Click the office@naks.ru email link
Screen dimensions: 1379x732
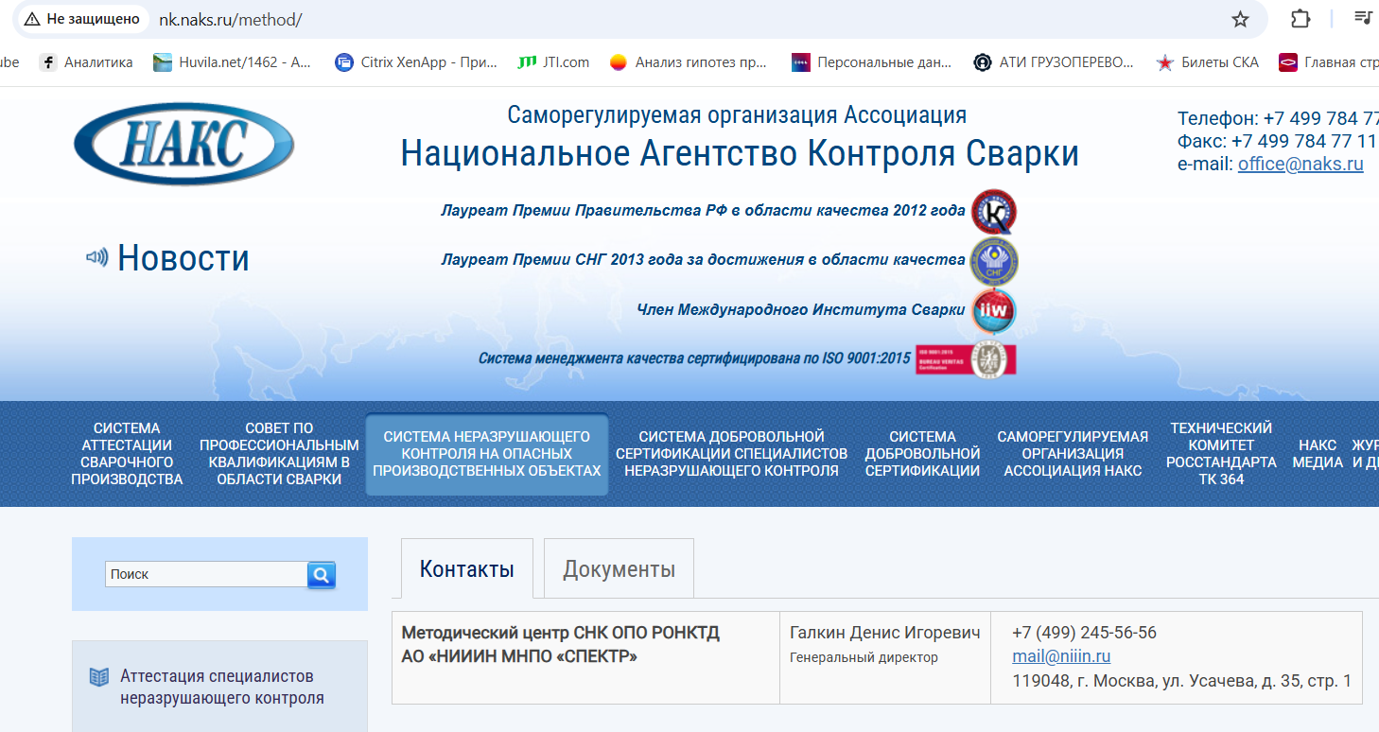(x=1300, y=164)
